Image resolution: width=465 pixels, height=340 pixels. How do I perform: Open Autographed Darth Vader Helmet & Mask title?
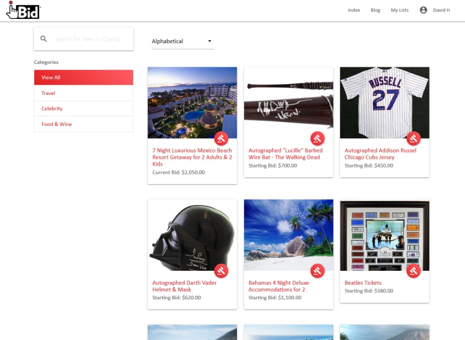[x=185, y=286]
